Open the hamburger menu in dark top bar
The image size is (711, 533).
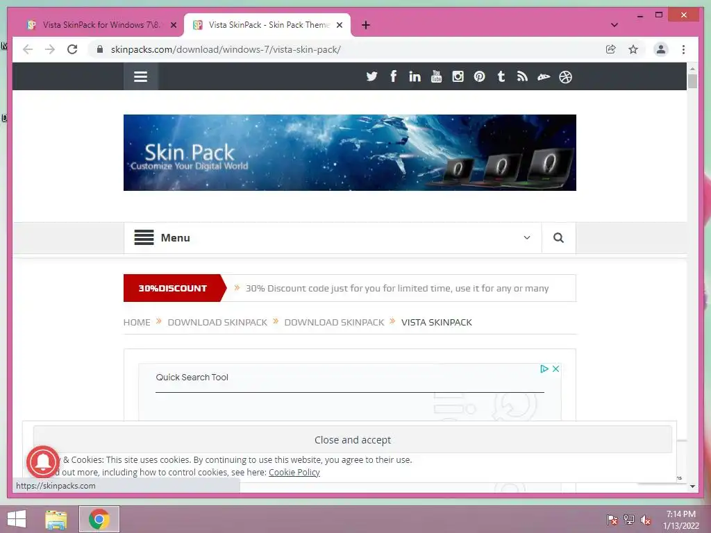pos(140,76)
